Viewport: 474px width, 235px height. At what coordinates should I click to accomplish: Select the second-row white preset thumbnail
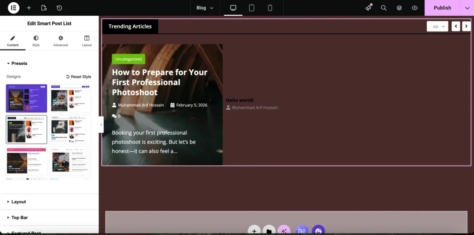(x=70, y=129)
